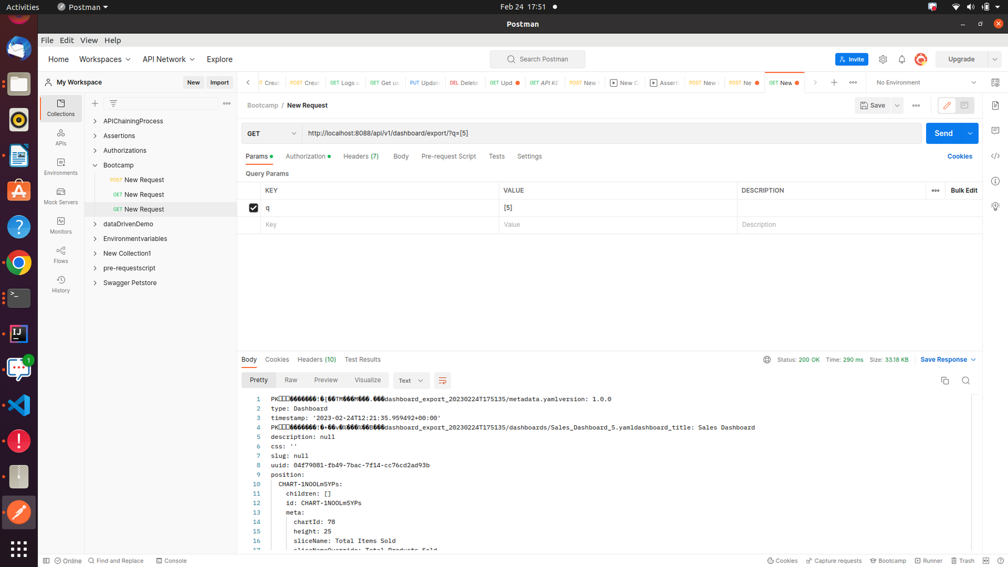Open the APIs sidebar panel
This screenshot has height=567, width=1008.
(61, 137)
